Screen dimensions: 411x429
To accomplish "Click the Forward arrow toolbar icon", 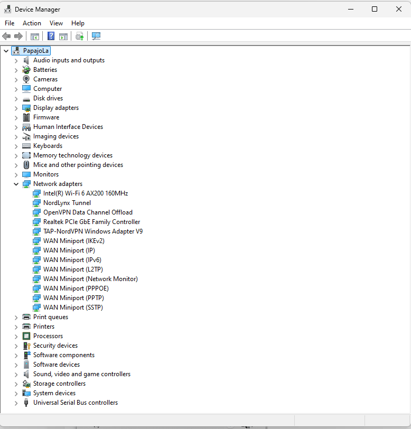I will [x=18, y=36].
